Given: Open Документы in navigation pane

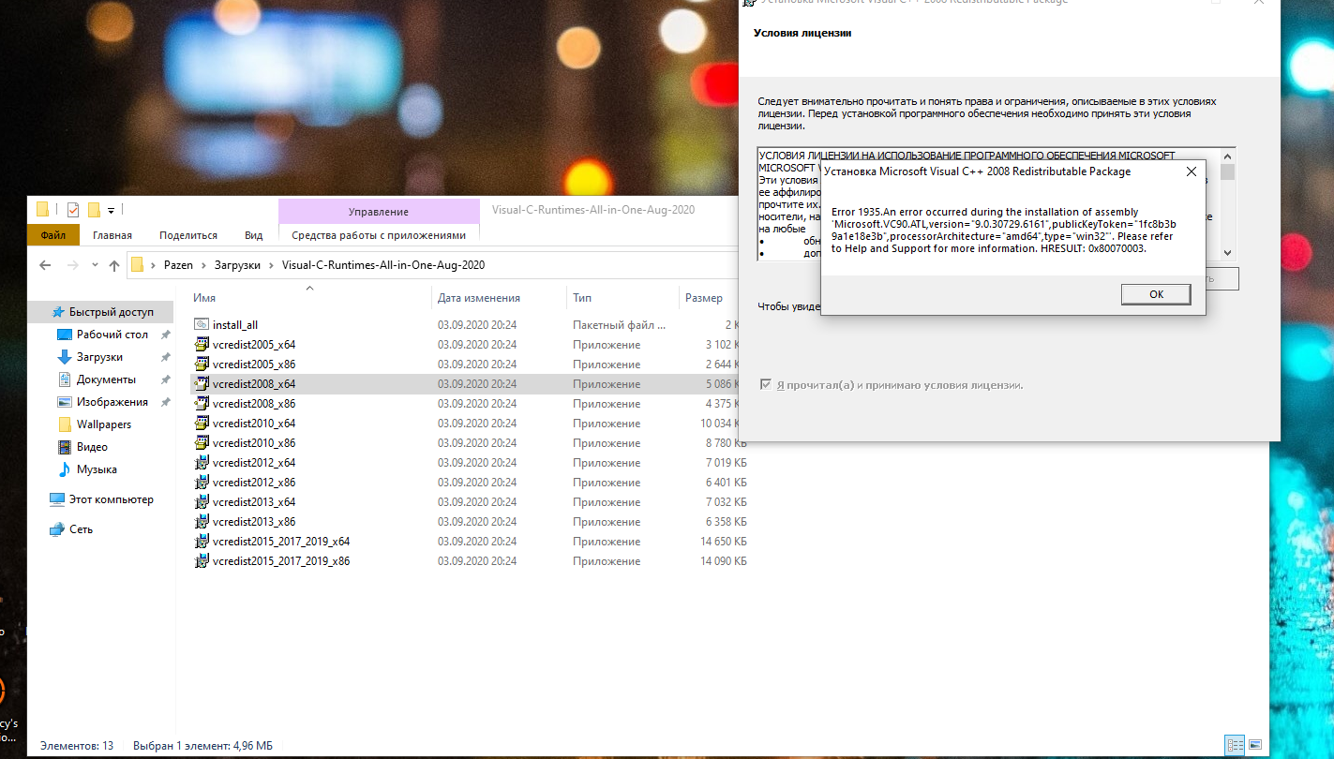Looking at the screenshot, I should [x=106, y=379].
